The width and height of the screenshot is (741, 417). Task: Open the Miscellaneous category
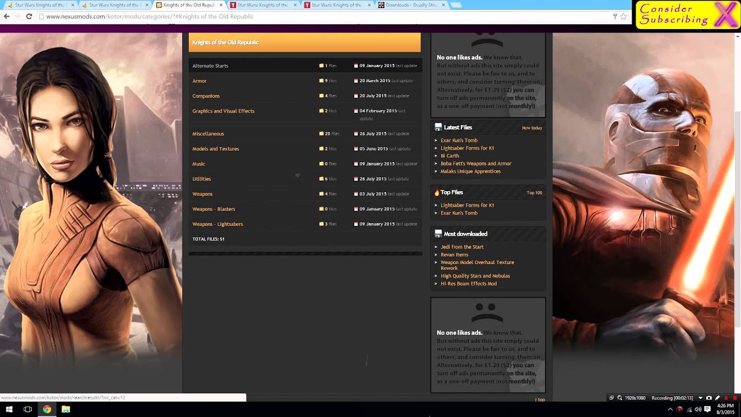click(x=208, y=134)
